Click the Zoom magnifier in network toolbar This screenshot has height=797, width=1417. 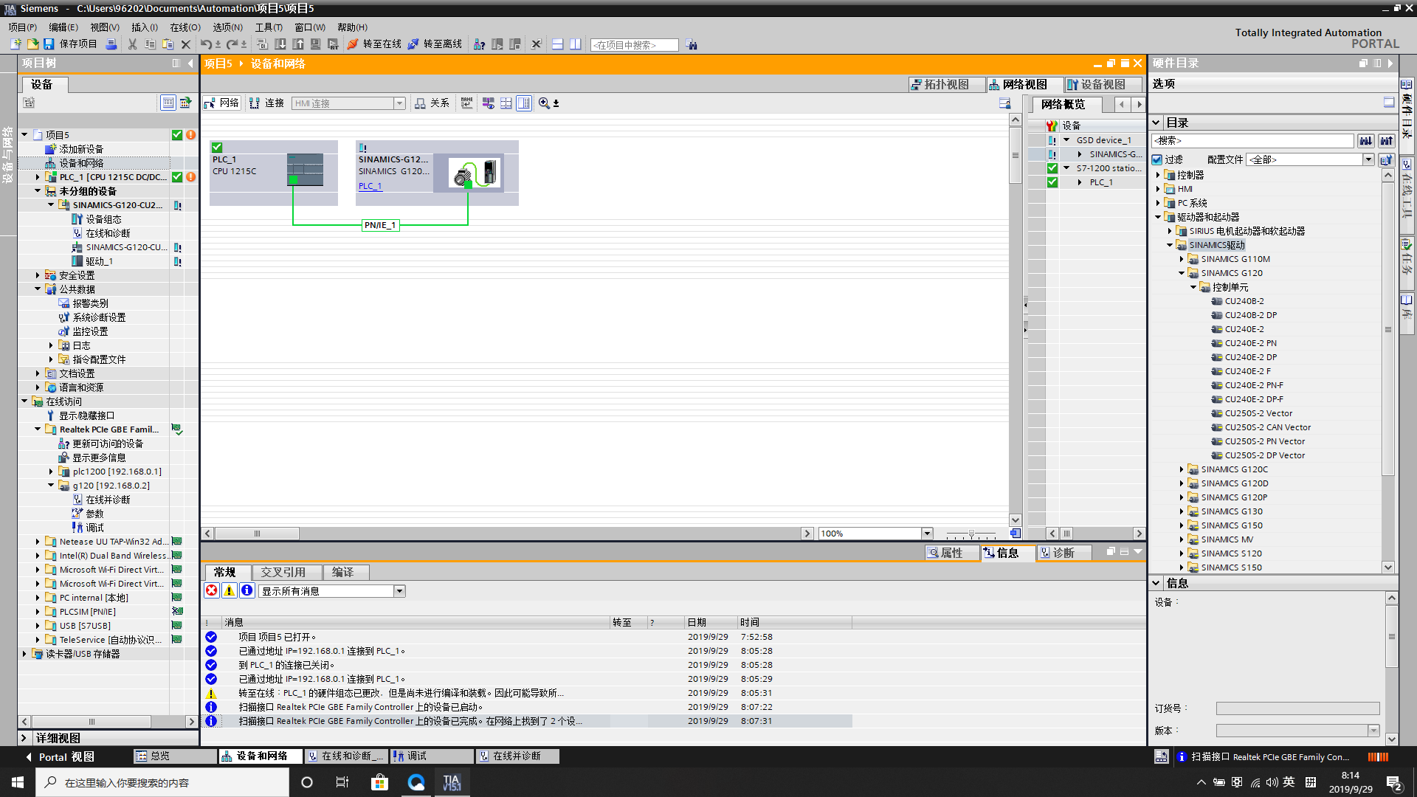coord(544,103)
